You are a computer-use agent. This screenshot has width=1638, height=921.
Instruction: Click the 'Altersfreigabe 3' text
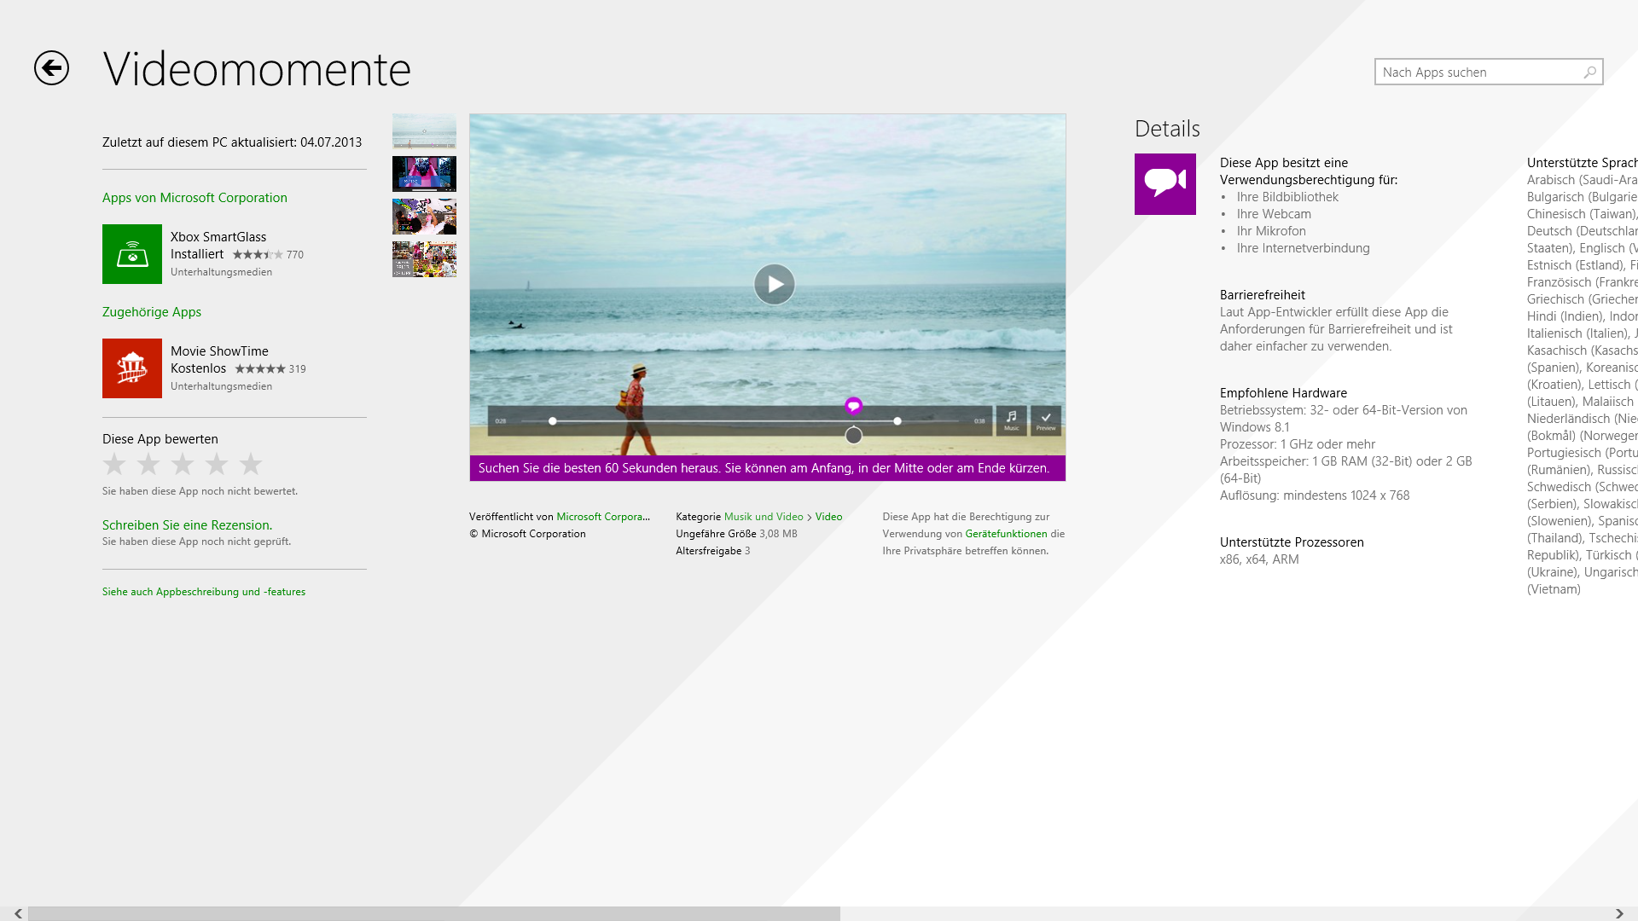pyautogui.click(x=713, y=551)
